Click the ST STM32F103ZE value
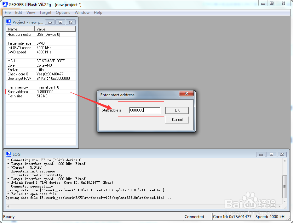The width and height of the screenshot is (293, 223). 51,61
